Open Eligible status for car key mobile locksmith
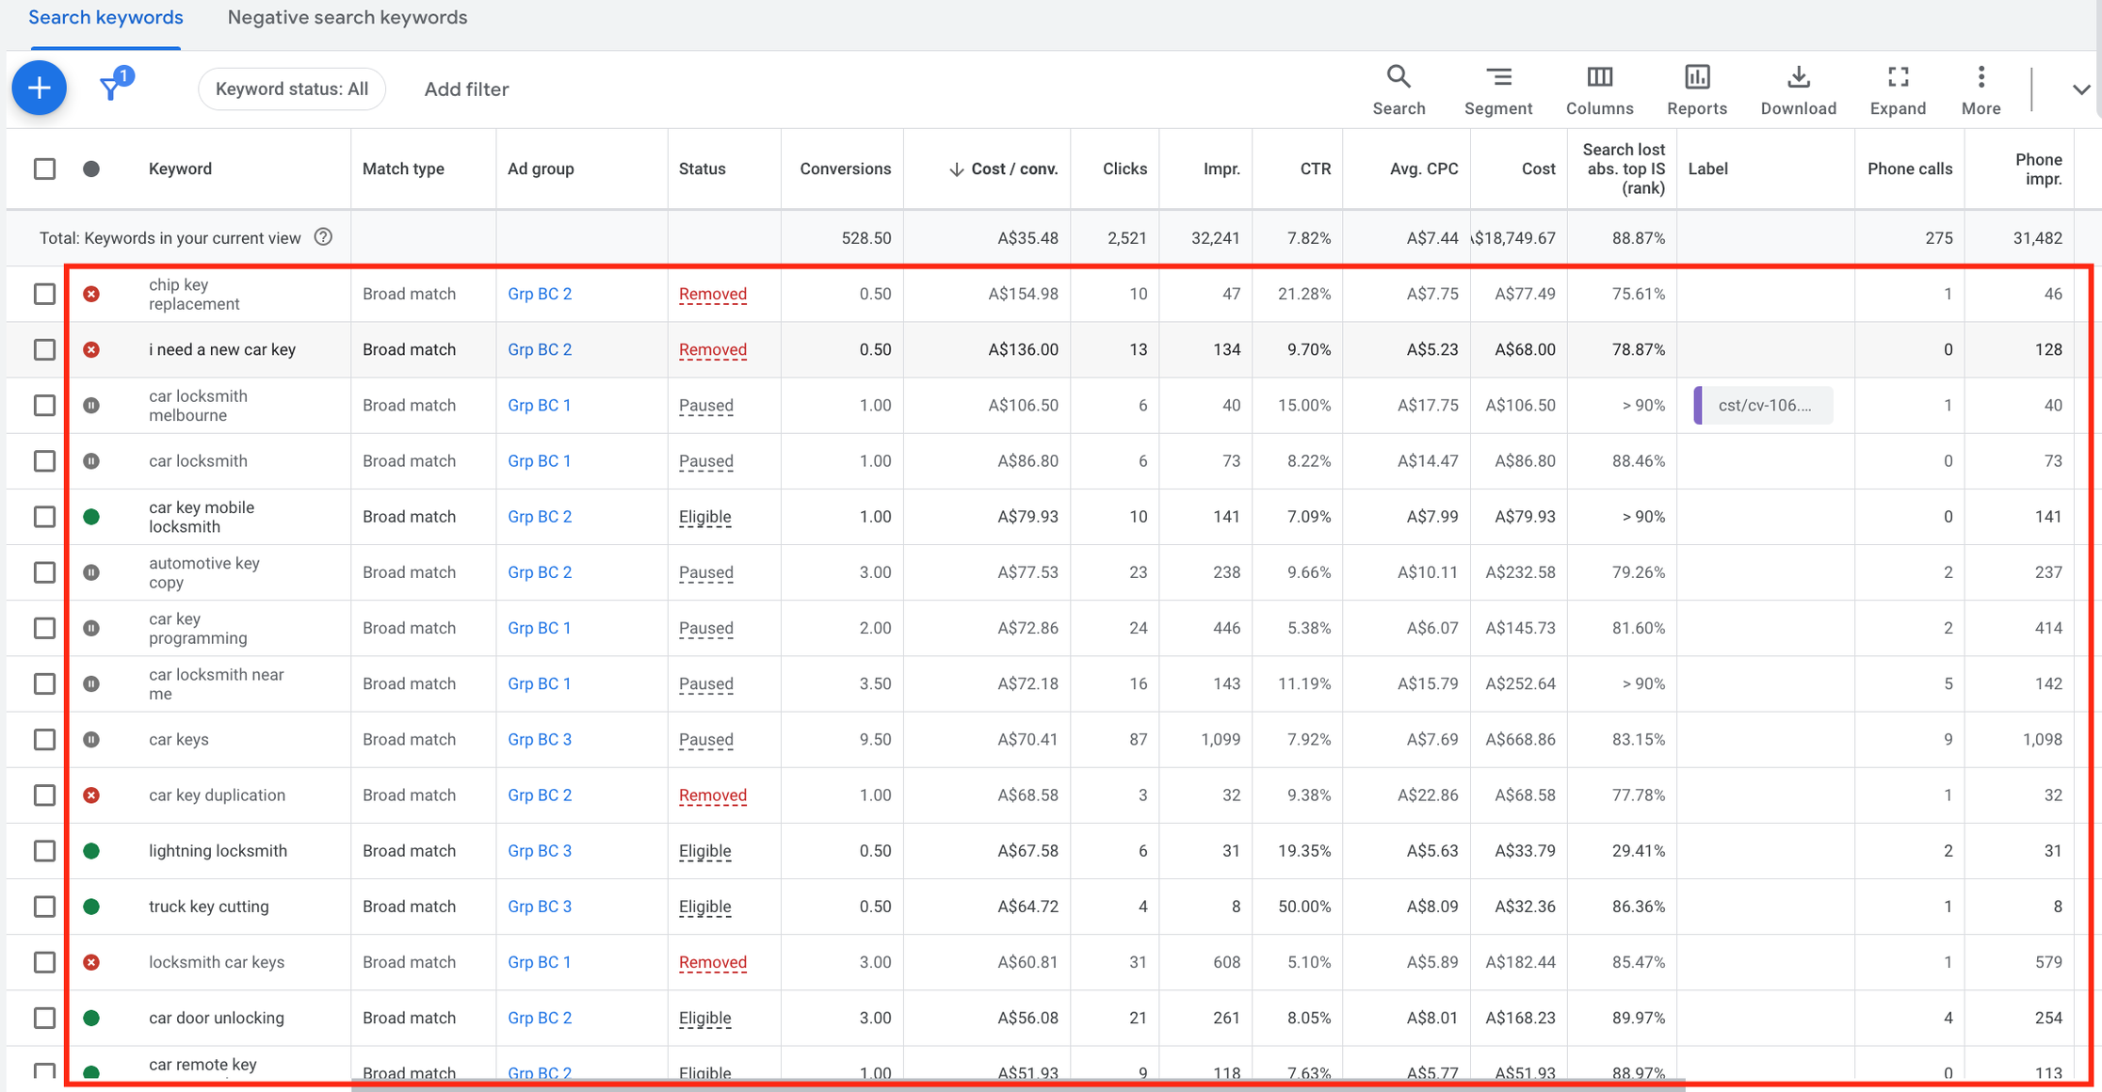The width and height of the screenshot is (2102, 1092). pos(704,516)
